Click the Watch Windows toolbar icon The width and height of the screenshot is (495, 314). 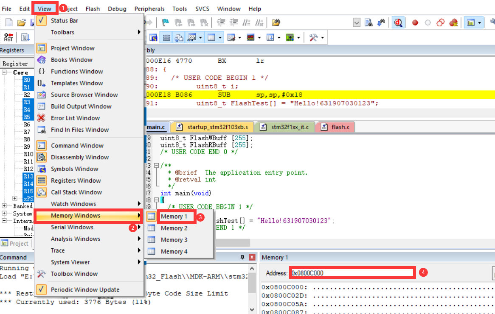[191, 38]
